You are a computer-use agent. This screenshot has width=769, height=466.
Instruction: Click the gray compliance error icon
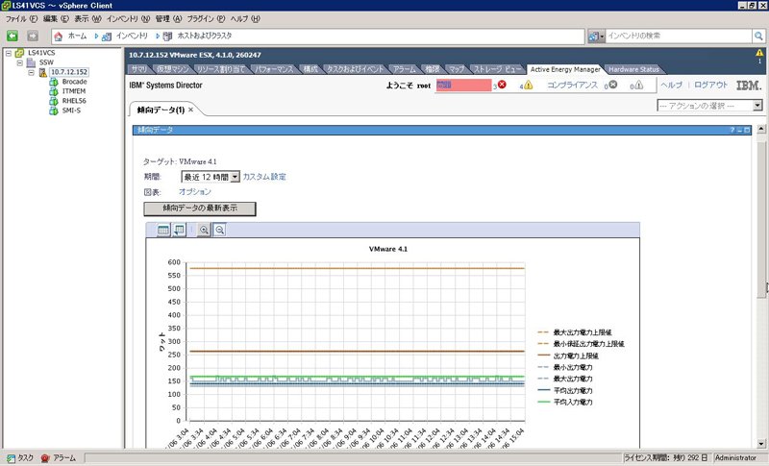pos(612,85)
